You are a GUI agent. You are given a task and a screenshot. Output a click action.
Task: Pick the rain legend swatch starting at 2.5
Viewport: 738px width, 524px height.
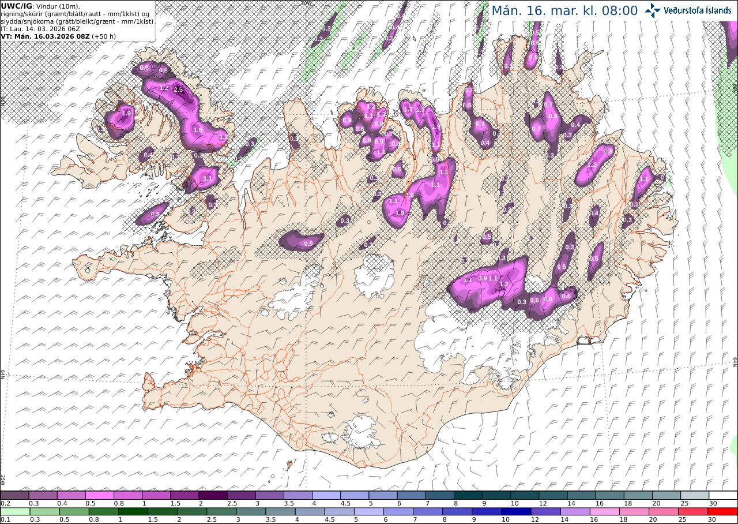point(222,511)
